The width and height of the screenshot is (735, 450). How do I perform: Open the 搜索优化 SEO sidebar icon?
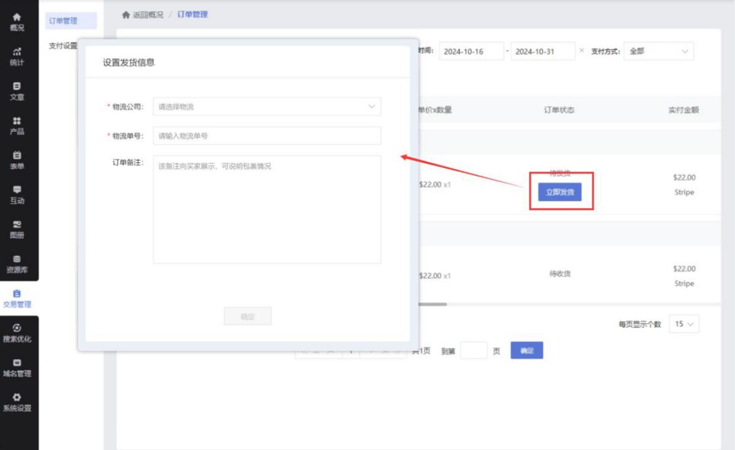pos(17,333)
